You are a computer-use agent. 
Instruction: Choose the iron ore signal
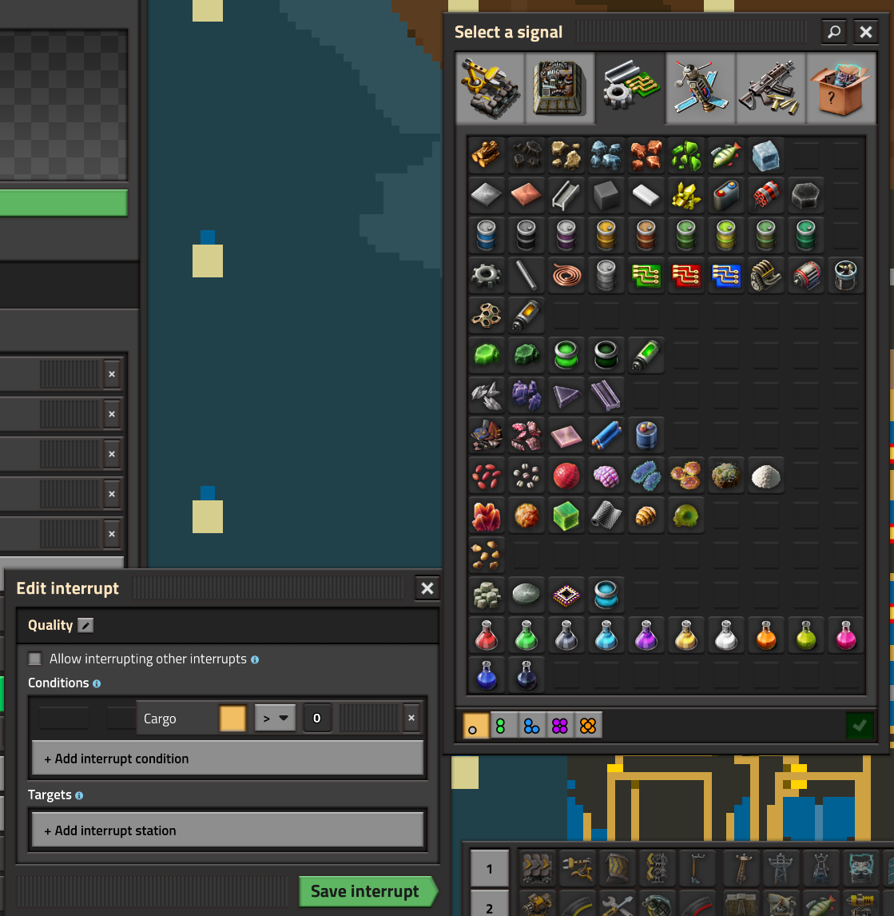click(606, 155)
